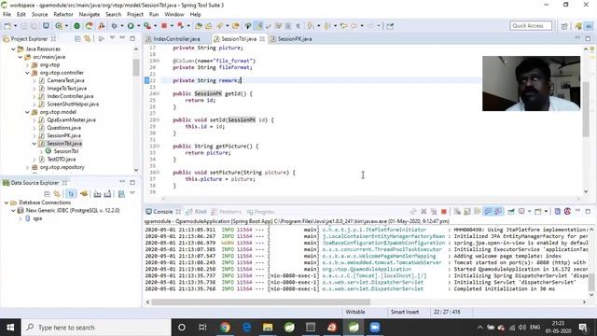Viewport: 597px width, 336px height.
Task: Click the Export profiles icon in Data Source Explorer
Action: (108, 194)
